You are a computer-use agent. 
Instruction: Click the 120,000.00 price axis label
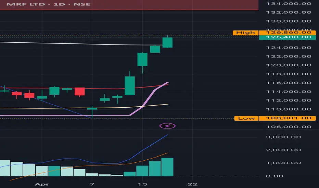click(x=289, y=65)
